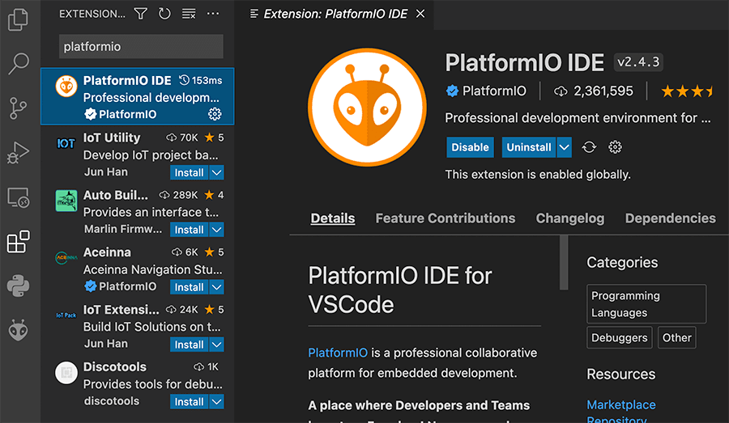This screenshot has width=729, height=423.
Task: Close the Extension: PlatformIO IDE tab
Action: click(420, 14)
